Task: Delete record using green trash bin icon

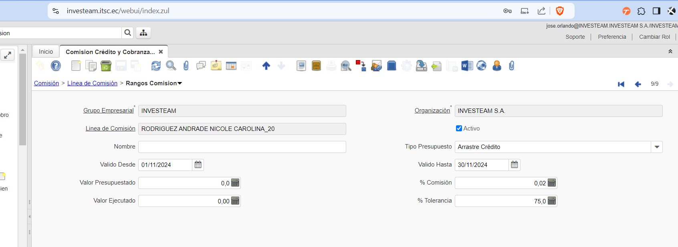Action: (x=106, y=66)
